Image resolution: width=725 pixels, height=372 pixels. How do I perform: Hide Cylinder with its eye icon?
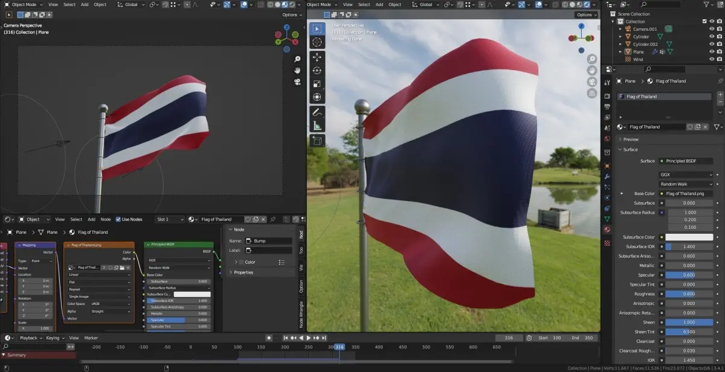coord(712,37)
